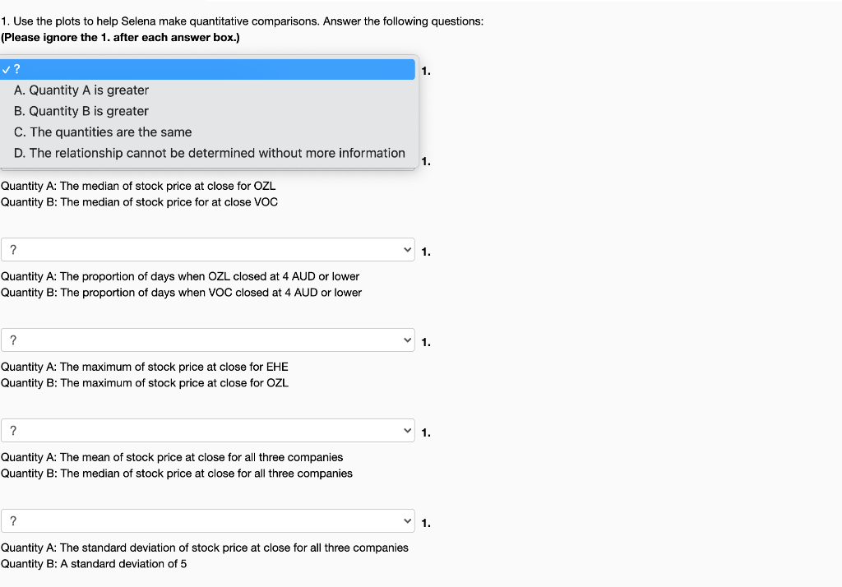Click chevron arrow on proportion-of-days dropdown
The height and width of the screenshot is (587, 842).
pos(406,249)
